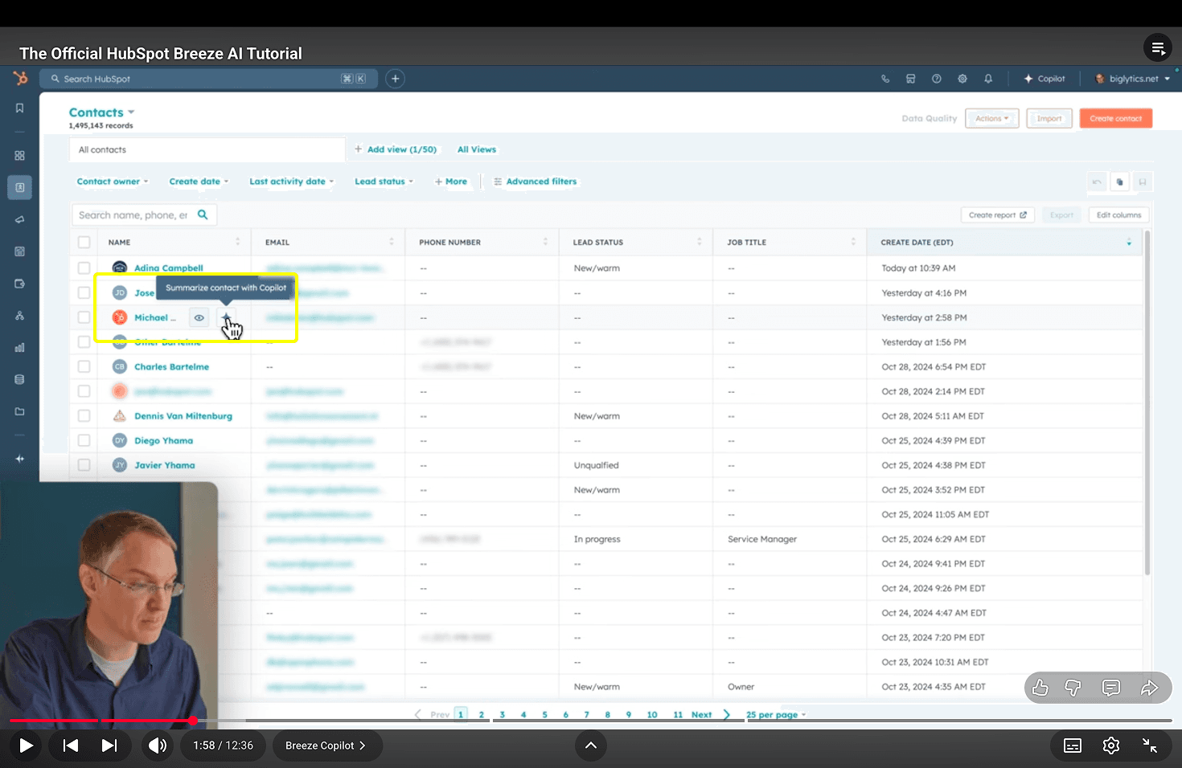Click the video volume speaker button
The height and width of the screenshot is (768, 1182).
coord(158,746)
